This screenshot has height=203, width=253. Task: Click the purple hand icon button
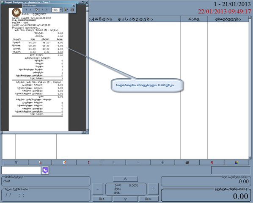click(45, 170)
